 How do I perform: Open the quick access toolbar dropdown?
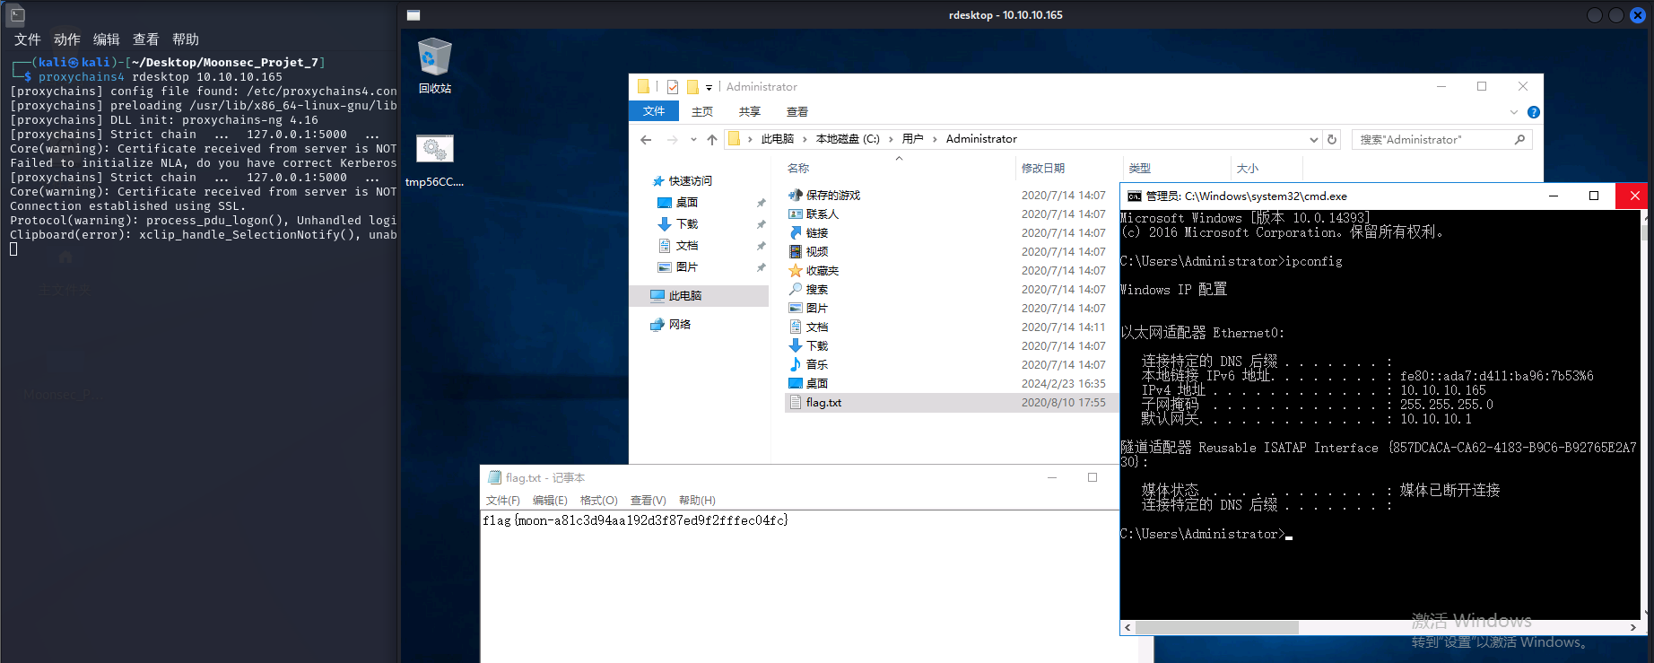pos(709,87)
